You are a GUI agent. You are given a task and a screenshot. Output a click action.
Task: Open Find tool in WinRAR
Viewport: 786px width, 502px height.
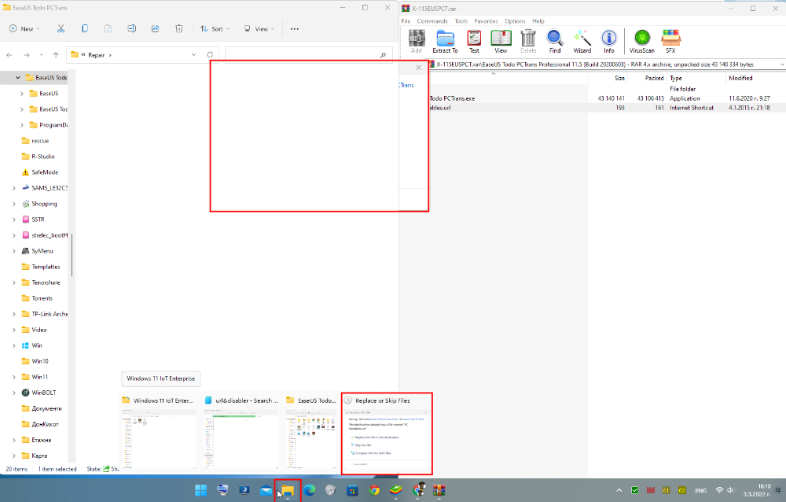[555, 41]
